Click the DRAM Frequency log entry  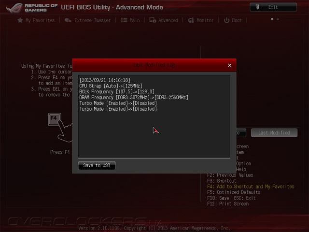[x=134, y=97]
